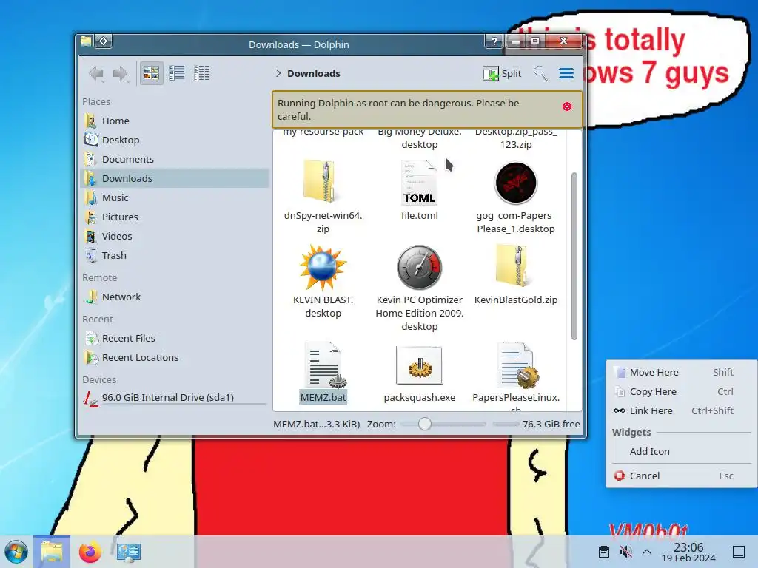This screenshot has height=568, width=758.
Task: Choose Link Here from drop menu
Action: coord(681,411)
